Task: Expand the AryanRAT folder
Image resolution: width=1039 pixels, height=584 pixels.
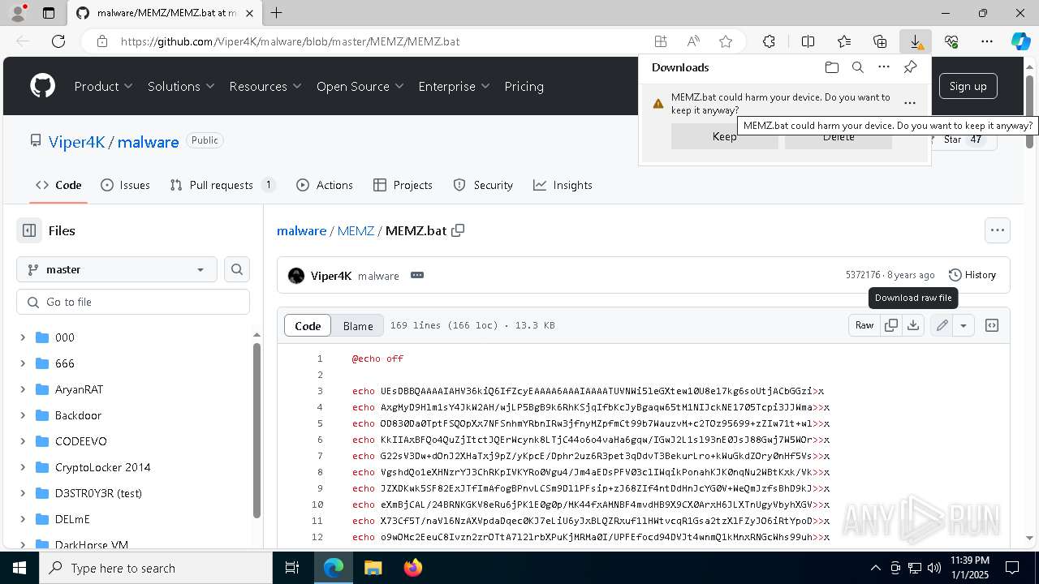Action: [x=23, y=389]
